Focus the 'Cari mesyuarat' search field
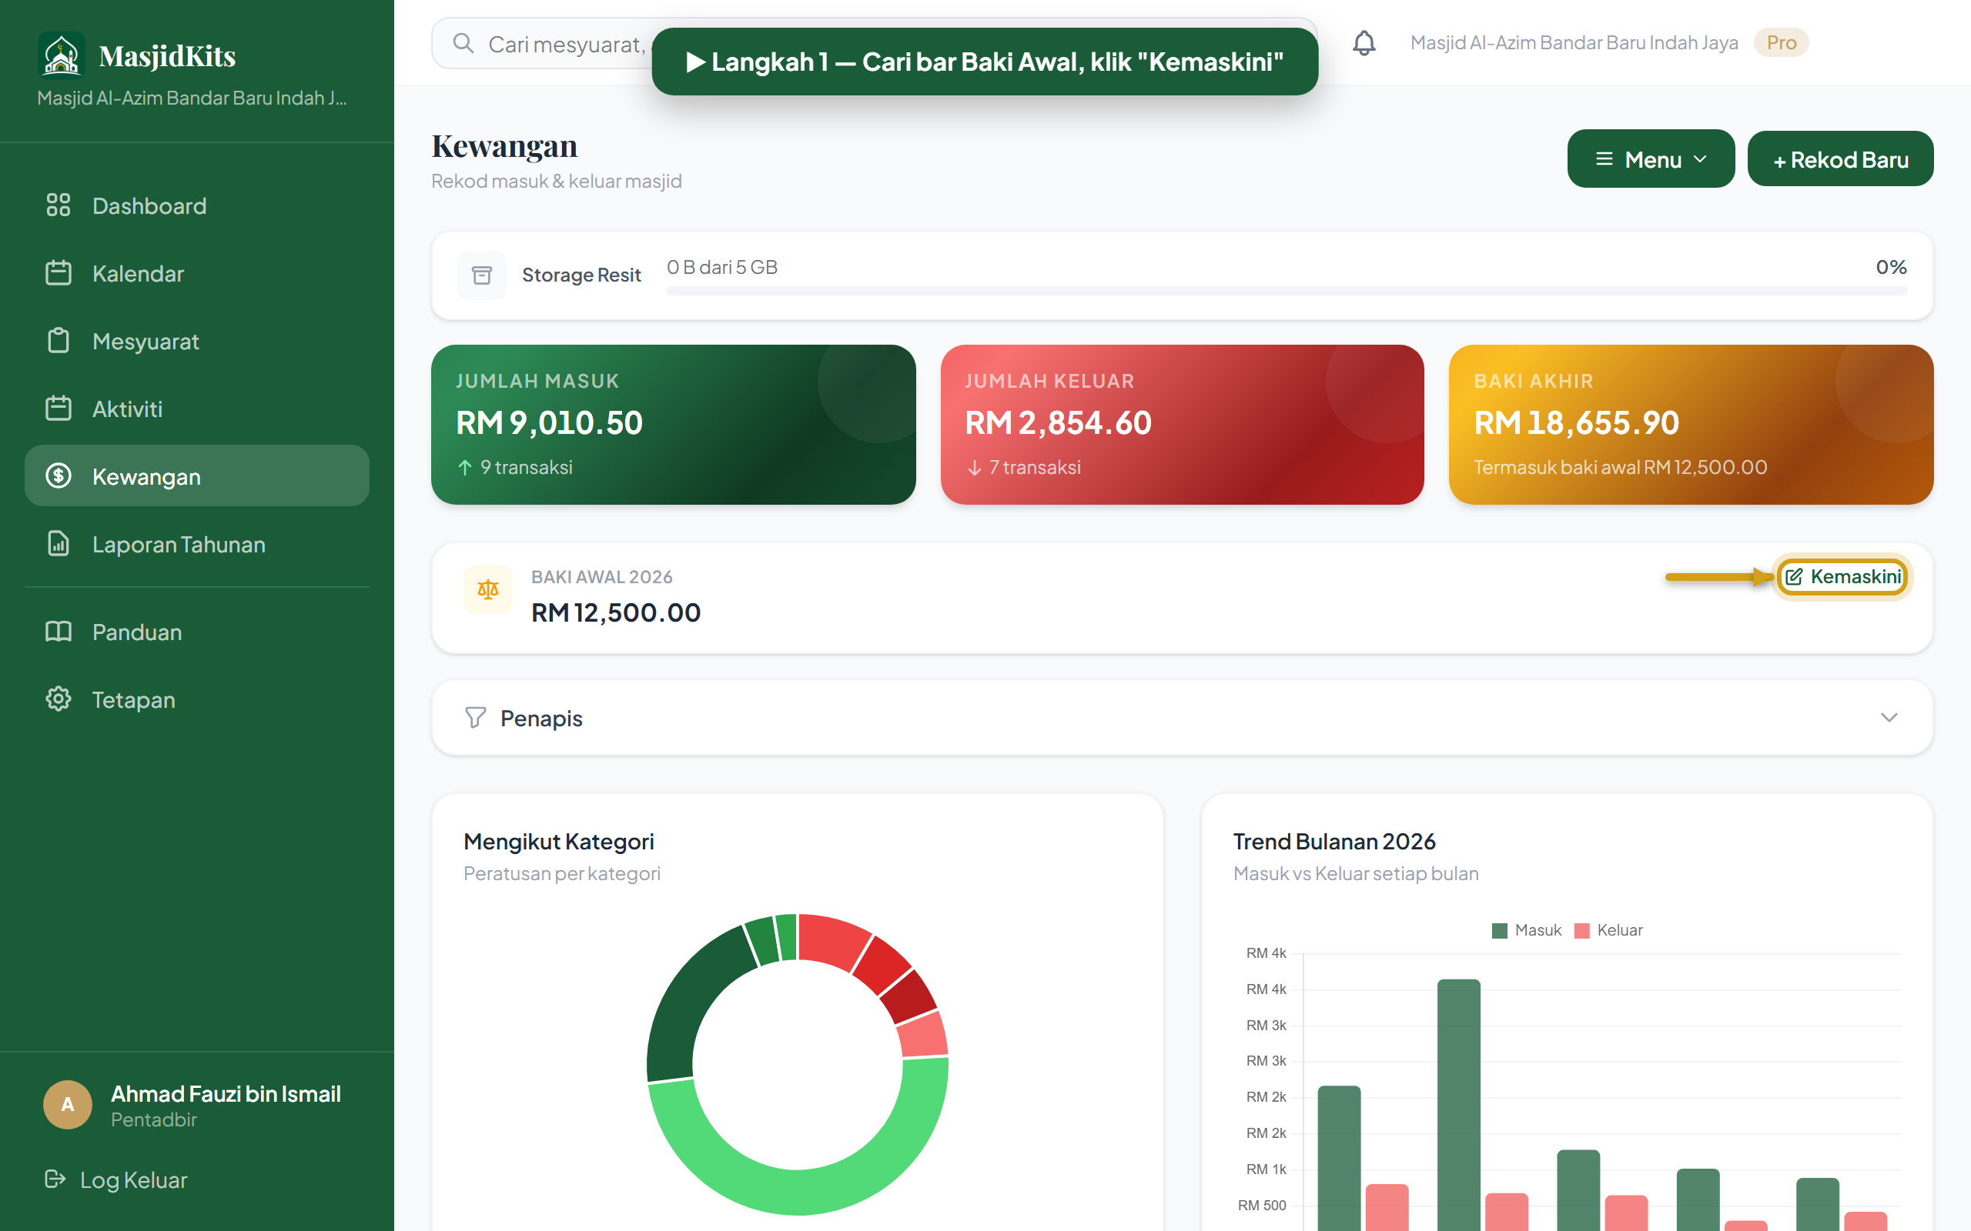Viewport: 1971px width, 1231px height. [x=873, y=43]
